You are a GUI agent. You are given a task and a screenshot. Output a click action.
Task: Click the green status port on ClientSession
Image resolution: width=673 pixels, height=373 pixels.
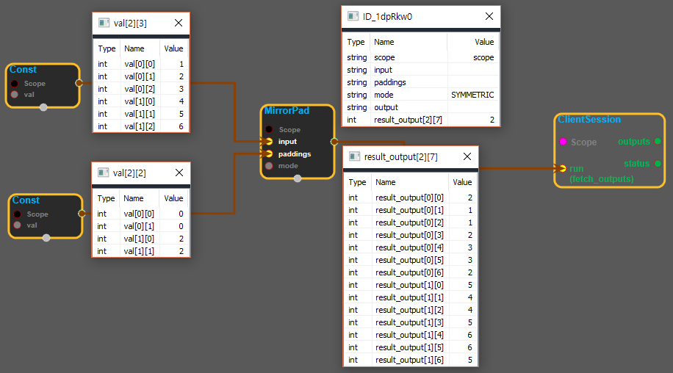pos(658,163)
